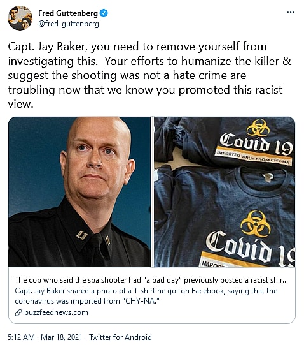Viewport: 304px width, 345px height.
Task: Open the buzzfeednews.com domain link
Action: [x=56, y=312]
